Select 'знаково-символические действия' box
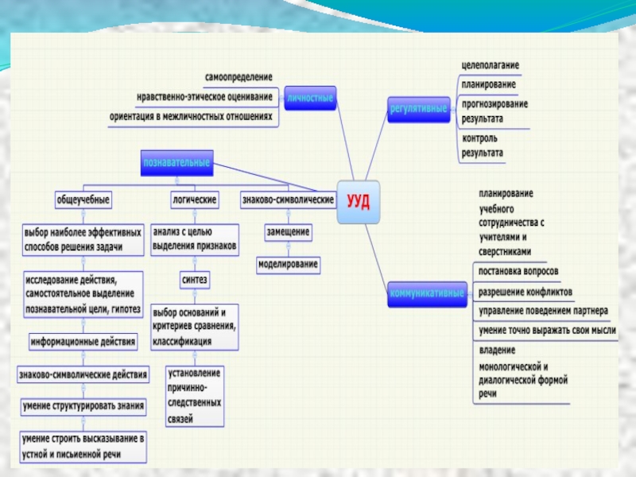This screenshot has height=477, width=636. tap(83, 374)
